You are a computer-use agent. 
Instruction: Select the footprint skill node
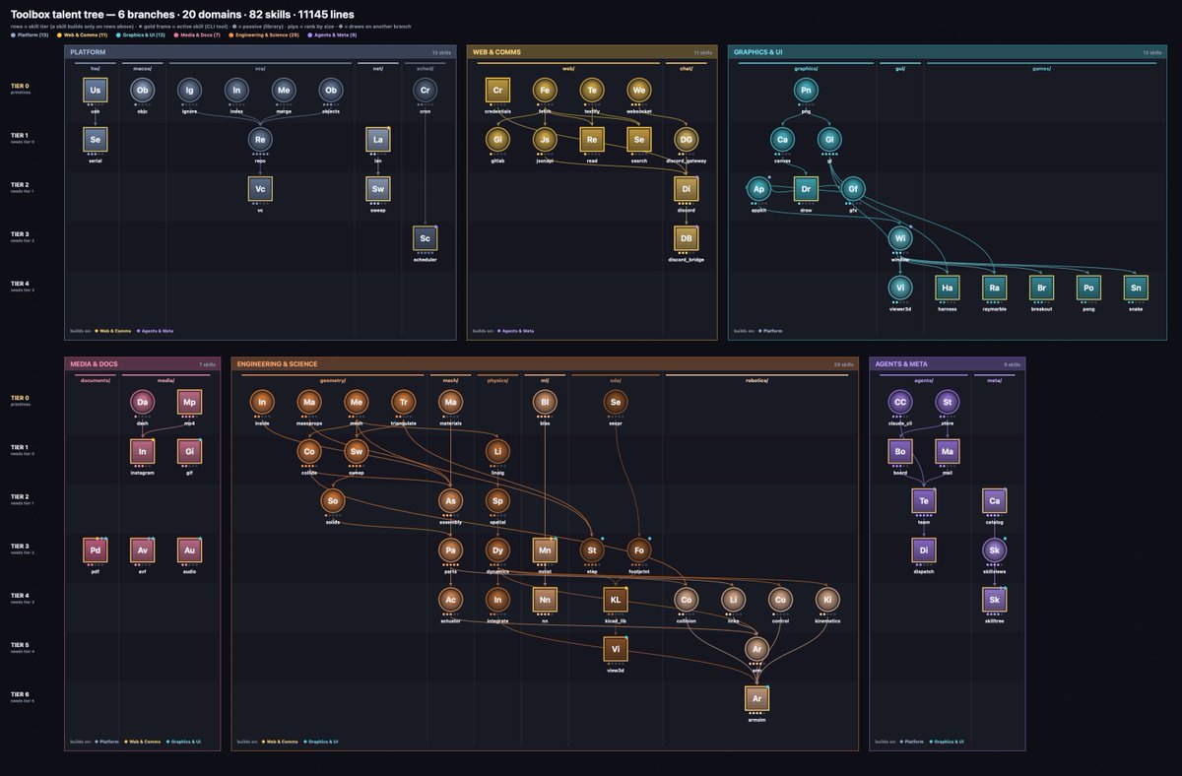tap(639, 550)
